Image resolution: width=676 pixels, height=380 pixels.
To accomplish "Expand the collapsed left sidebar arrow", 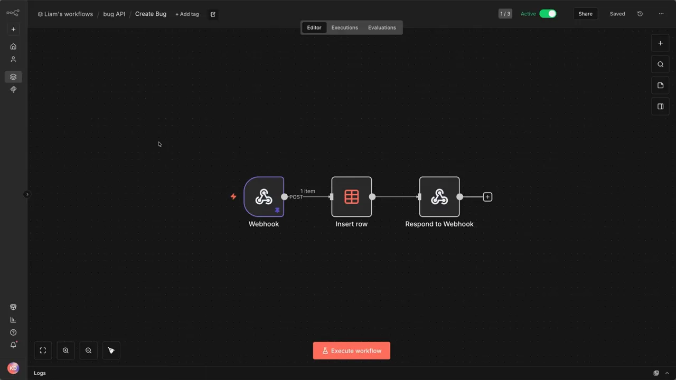I will coord(27,194).
